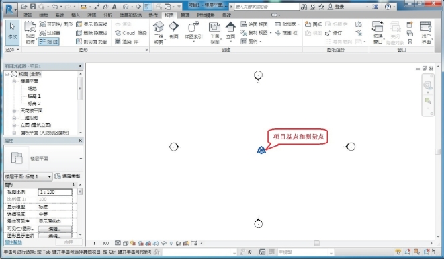Click the 剖面 section tool icon
This screenshot has width=444, height=259.
(x=174, y=27)
